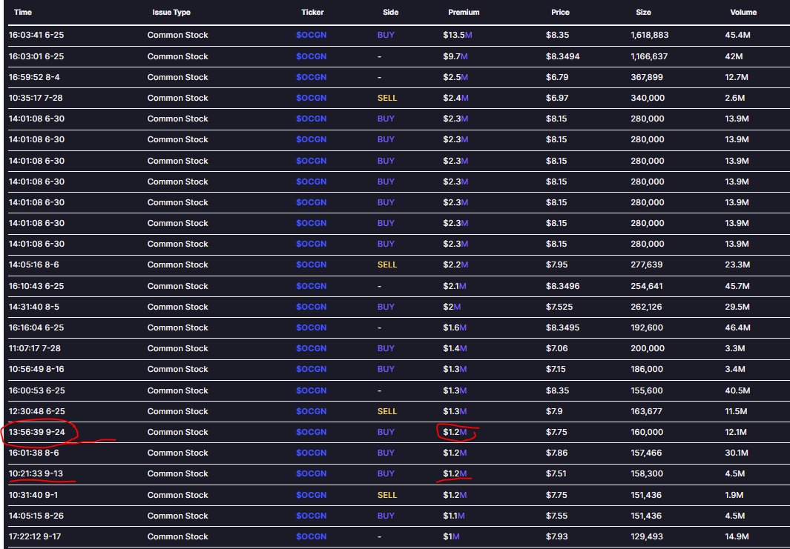The image size is (790, 549).
Task: Select the timestamp 14:05:15 8-26
Action: tap(36, 516)
